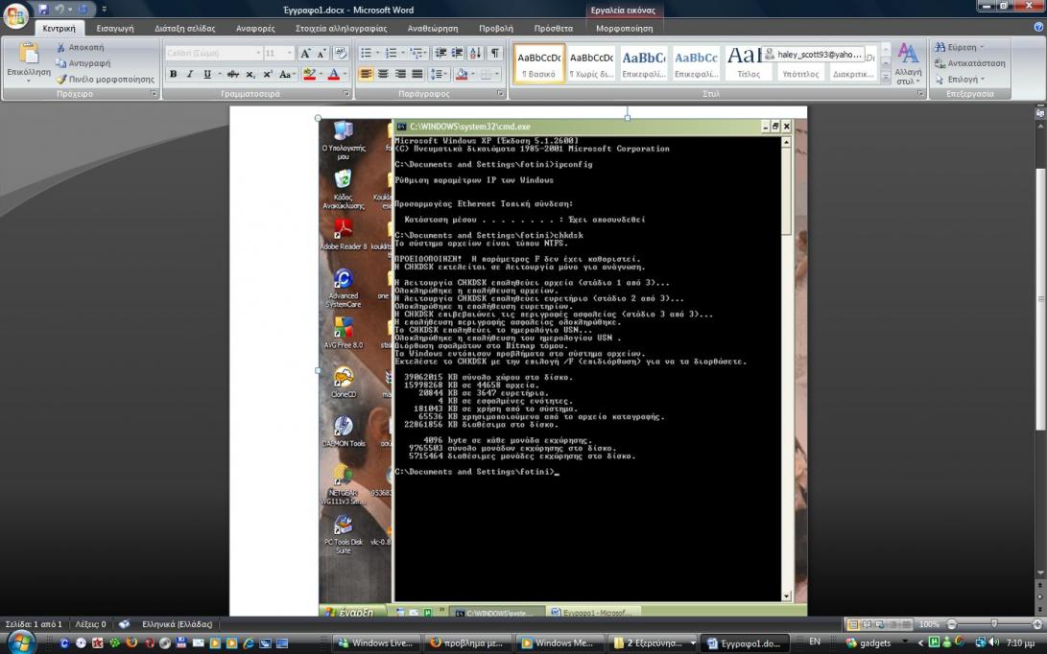Justify text alignment
The height and width of the screenshot is (654, 1047).
click(416, 74)
